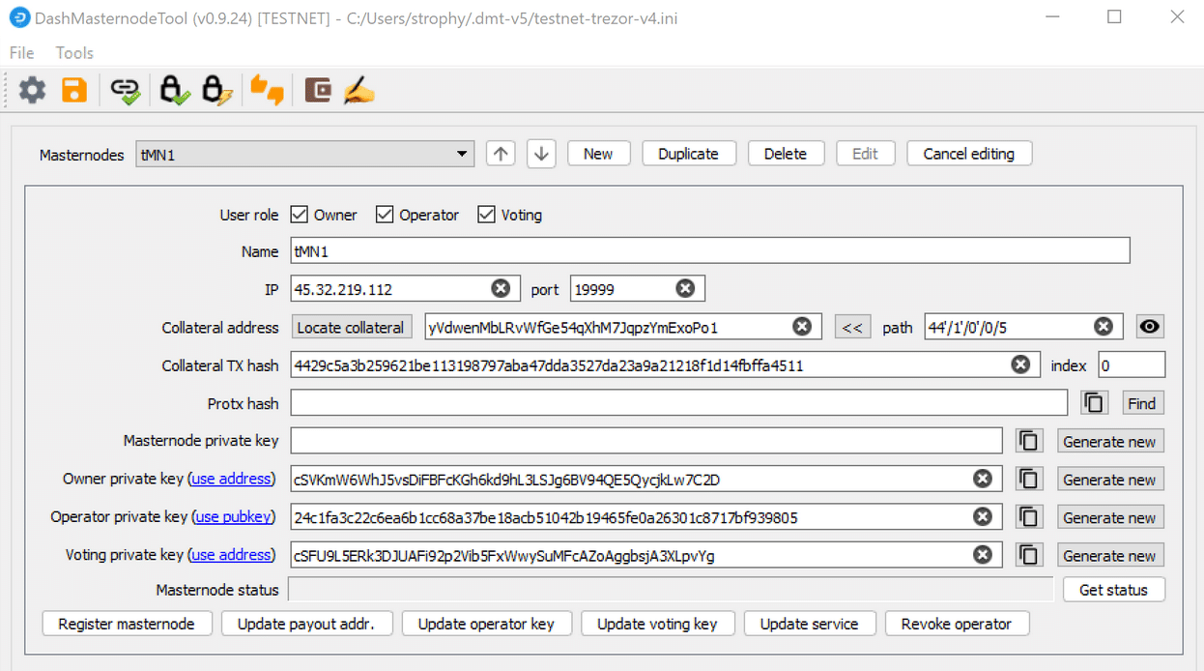1204x671 pixels.
Task: Open the Tools menu
Action: (x=74, y=53)
